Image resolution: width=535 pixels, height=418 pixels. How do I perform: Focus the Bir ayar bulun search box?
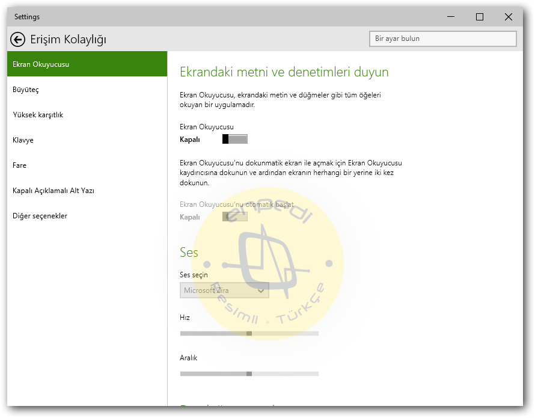point(442,38)
